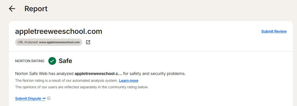The height and width of the screenshot is (106, 297).
Task: Click the automated analysis system sentence
Action: click(67, 80)
